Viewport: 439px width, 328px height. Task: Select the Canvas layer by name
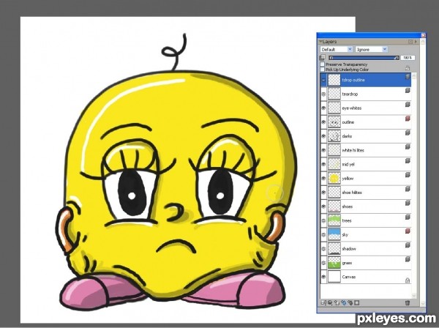pos(349,277)
